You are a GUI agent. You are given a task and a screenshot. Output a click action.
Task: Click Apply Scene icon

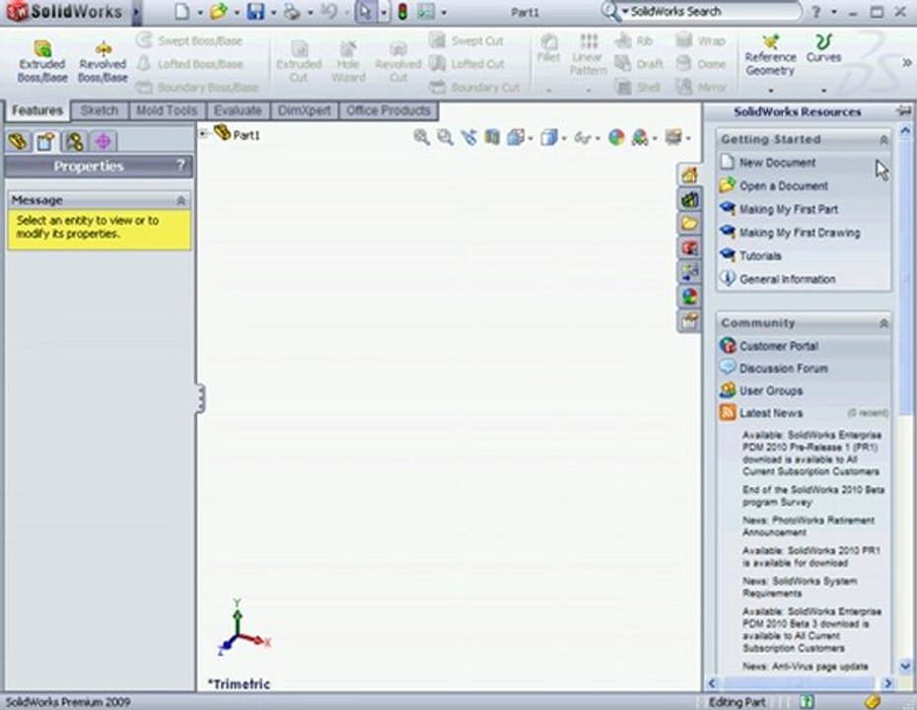pyautogui.click(x=640, y=137)
